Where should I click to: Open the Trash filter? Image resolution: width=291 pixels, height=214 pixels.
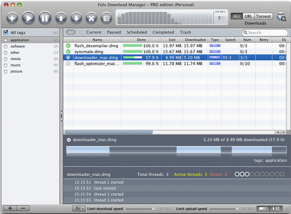[x=185, y=32]
